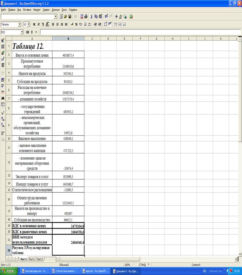Open the Borders dropdown

coord(106,24)
